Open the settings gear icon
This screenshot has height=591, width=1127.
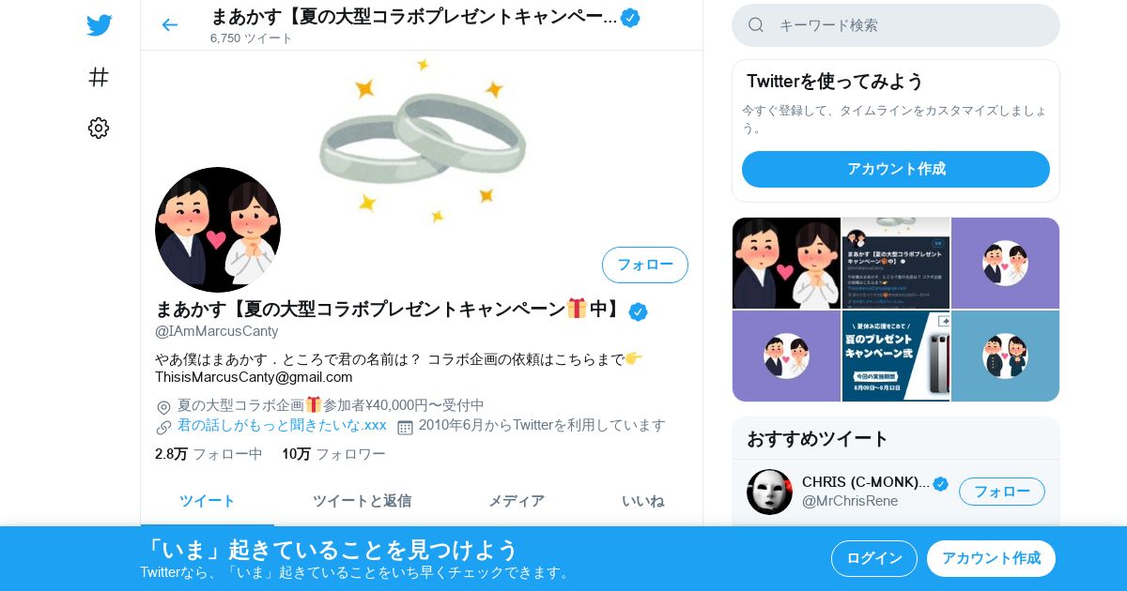click(x=99, y=129)
